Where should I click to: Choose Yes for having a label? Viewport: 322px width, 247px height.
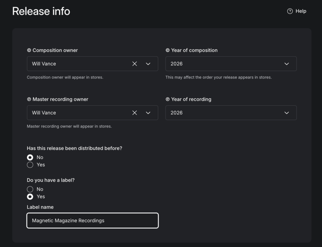(x=30, y=197)
